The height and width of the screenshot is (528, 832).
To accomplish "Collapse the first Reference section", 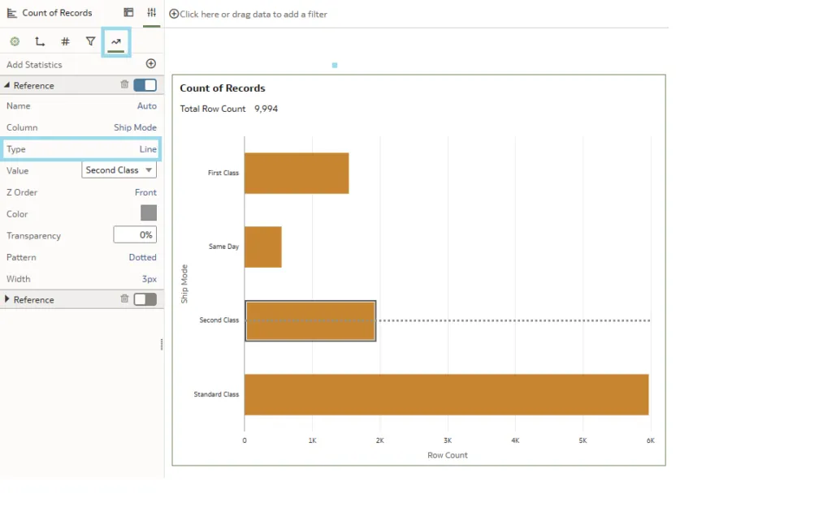I will [7, 85].
